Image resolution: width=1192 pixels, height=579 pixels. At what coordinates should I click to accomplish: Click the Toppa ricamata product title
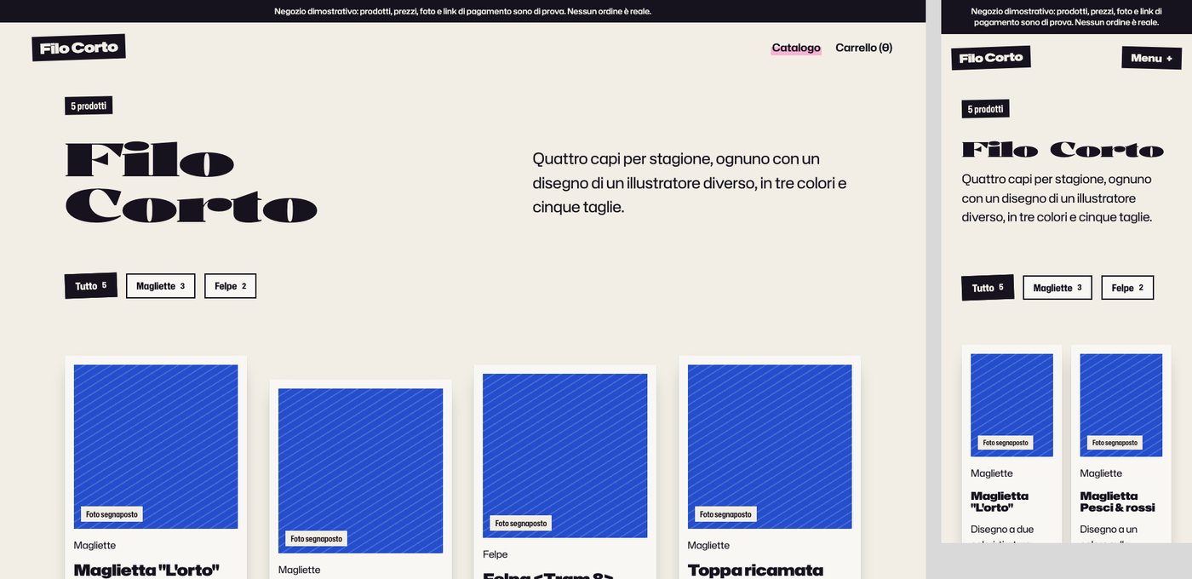(x=755, y=570)
